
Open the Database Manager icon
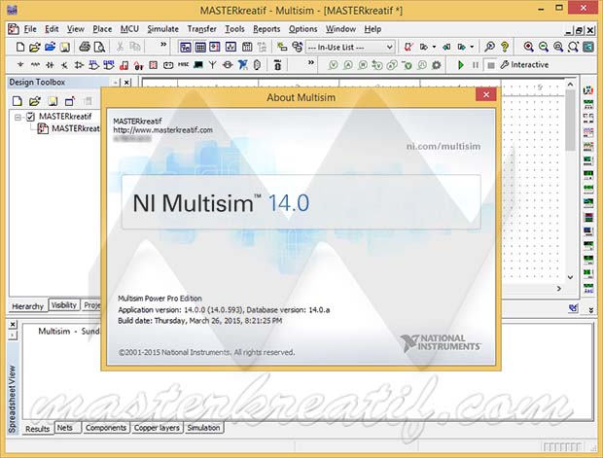pos(298,47)
